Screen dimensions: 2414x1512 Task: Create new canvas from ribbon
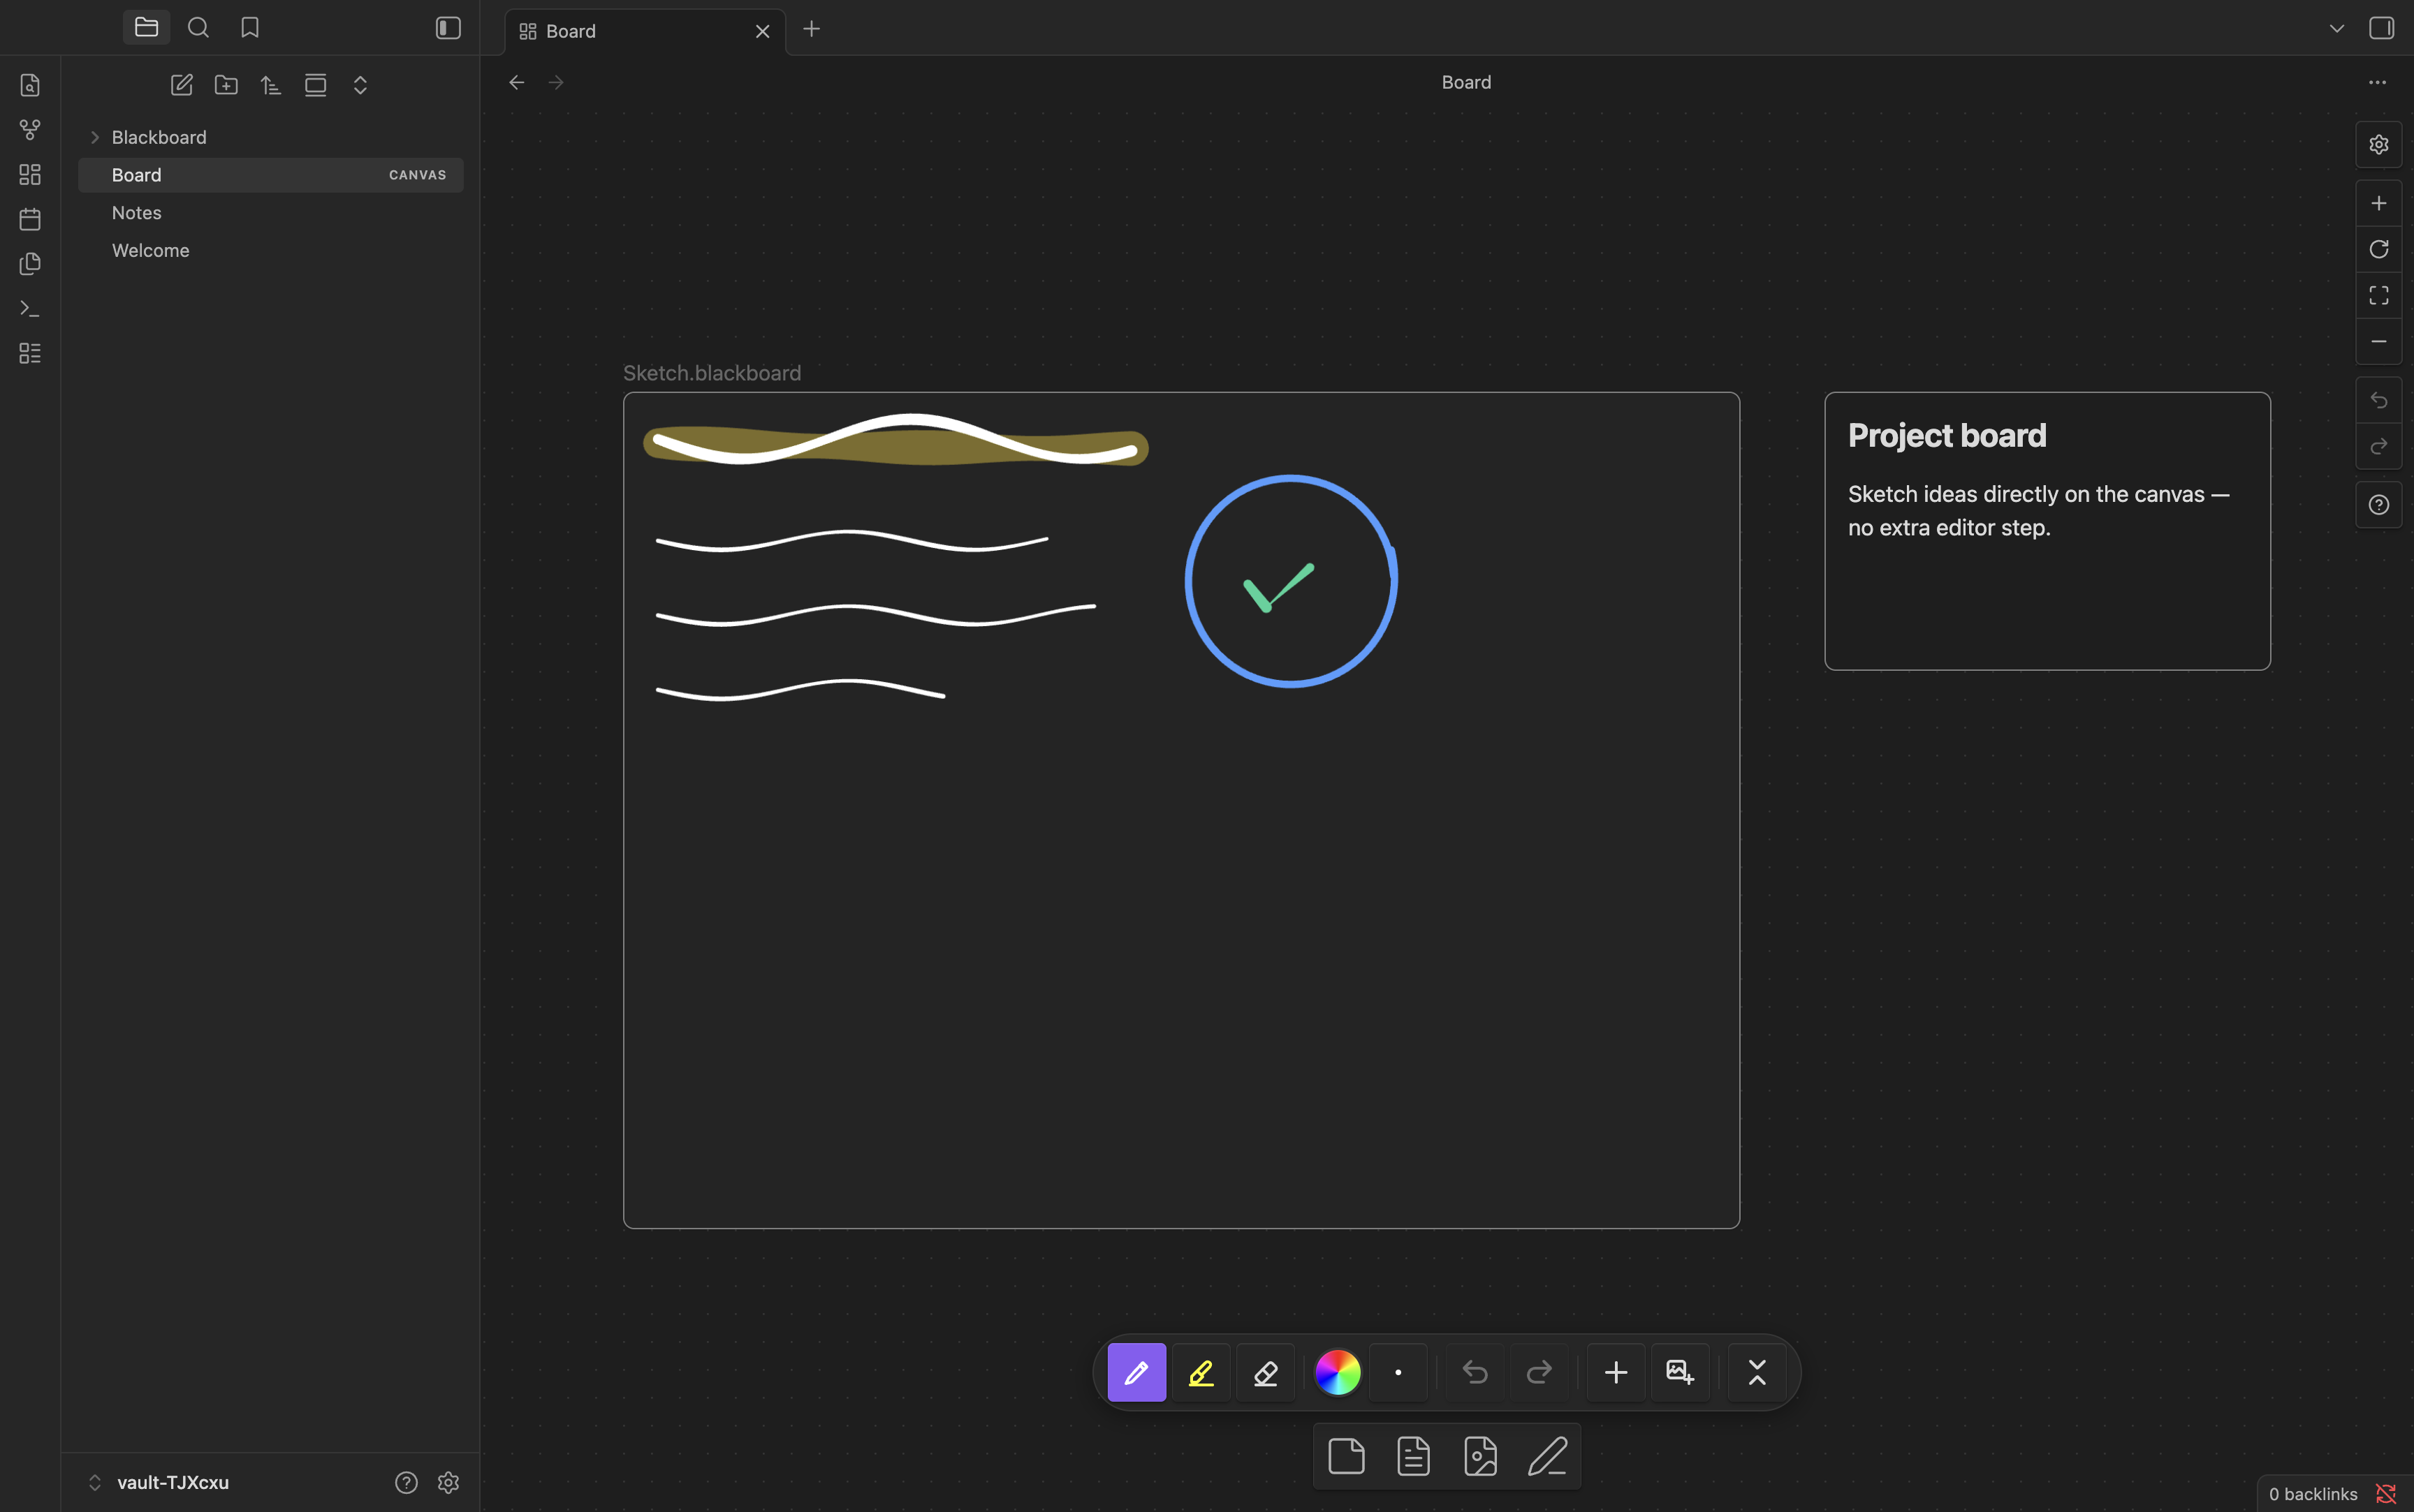click(x=30, y=175)
